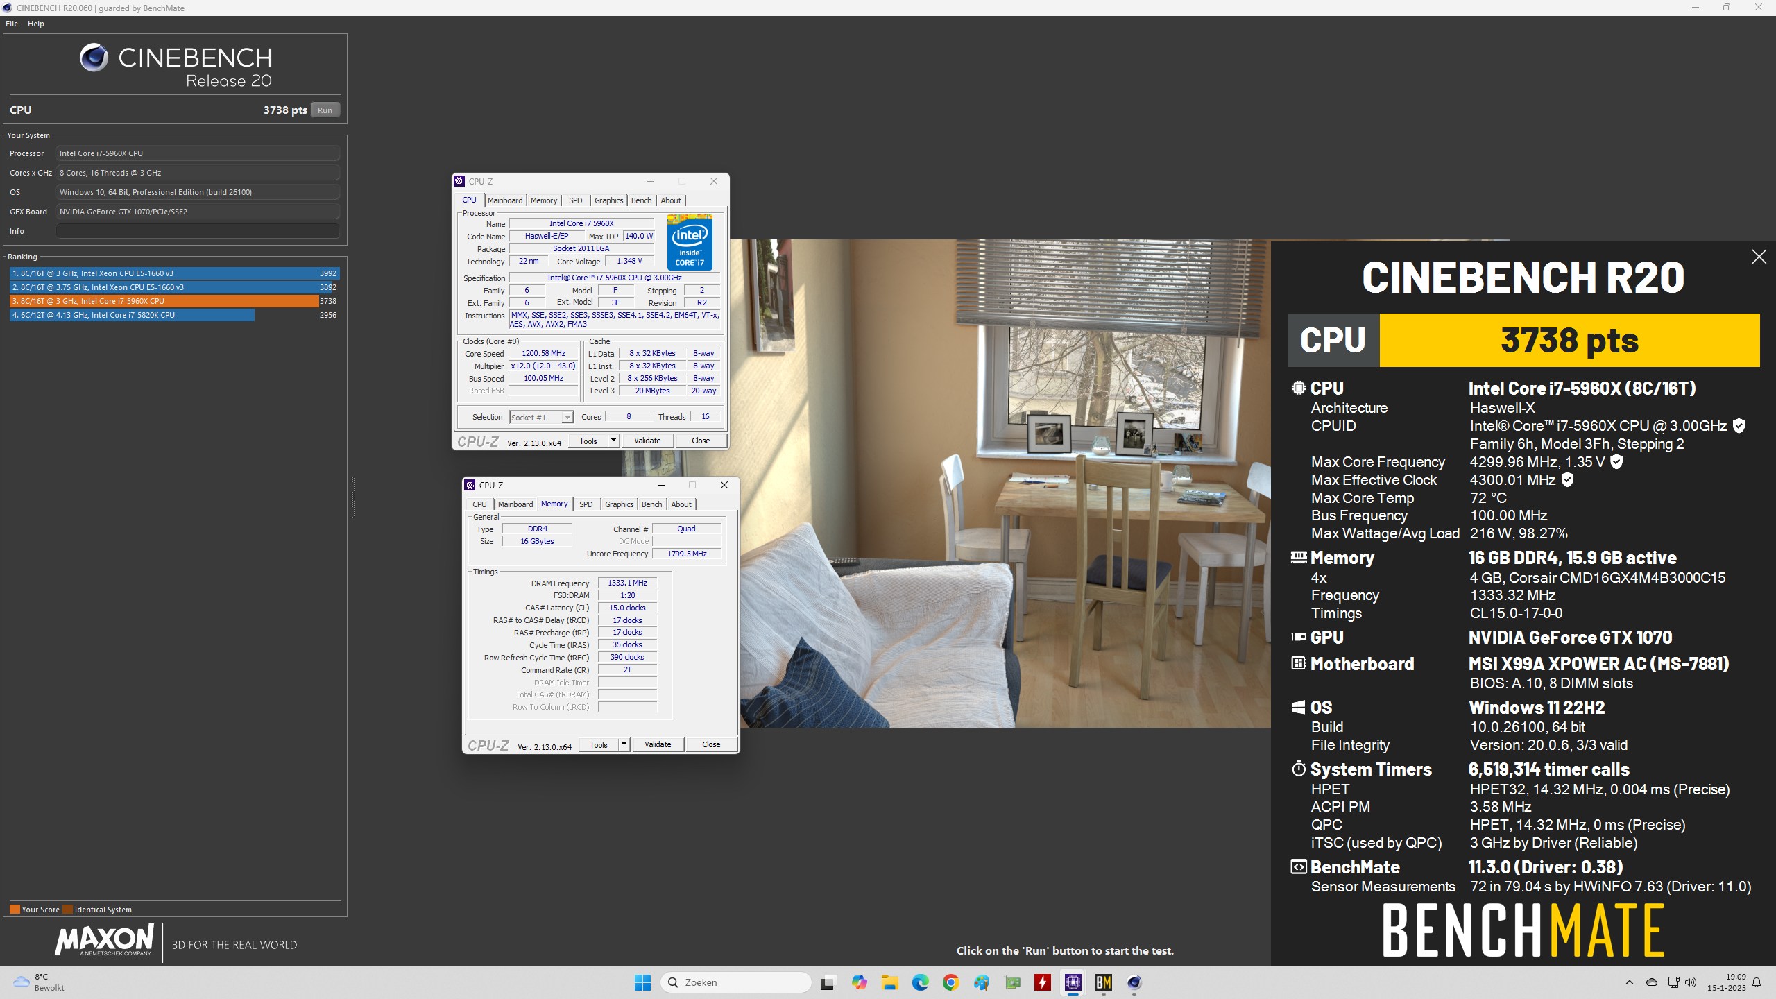Open Bench tab in lower CPU-Z window
Screen dimensions: 1776x999
coord(652,504)
